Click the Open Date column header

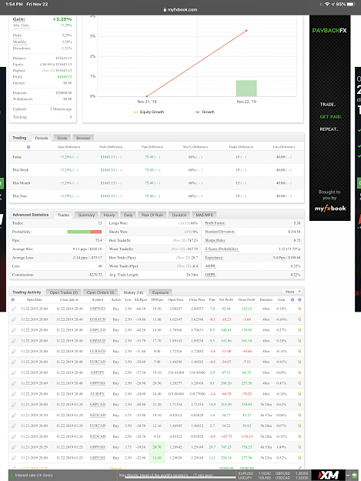[34, 299]
